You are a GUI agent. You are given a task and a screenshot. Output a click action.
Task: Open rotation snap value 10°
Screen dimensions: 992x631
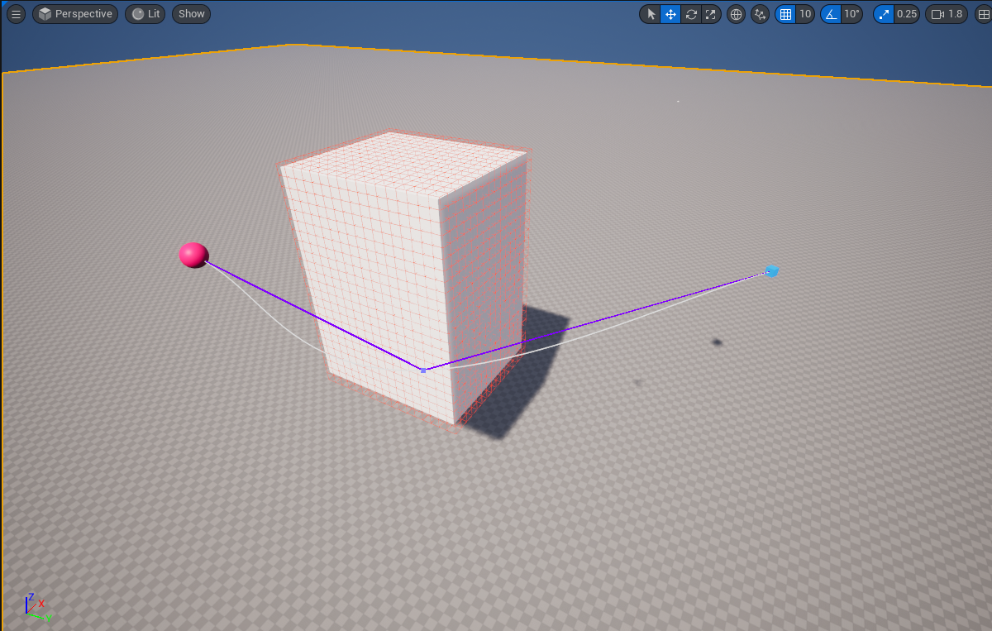tap(852, 14)
